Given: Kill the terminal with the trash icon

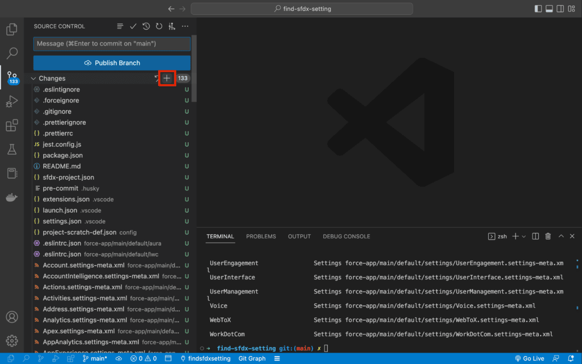Looking at the screenshot, I should [x=547, y=235].
